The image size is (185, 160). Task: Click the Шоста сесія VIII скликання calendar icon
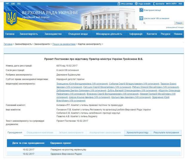pos(141,18)
